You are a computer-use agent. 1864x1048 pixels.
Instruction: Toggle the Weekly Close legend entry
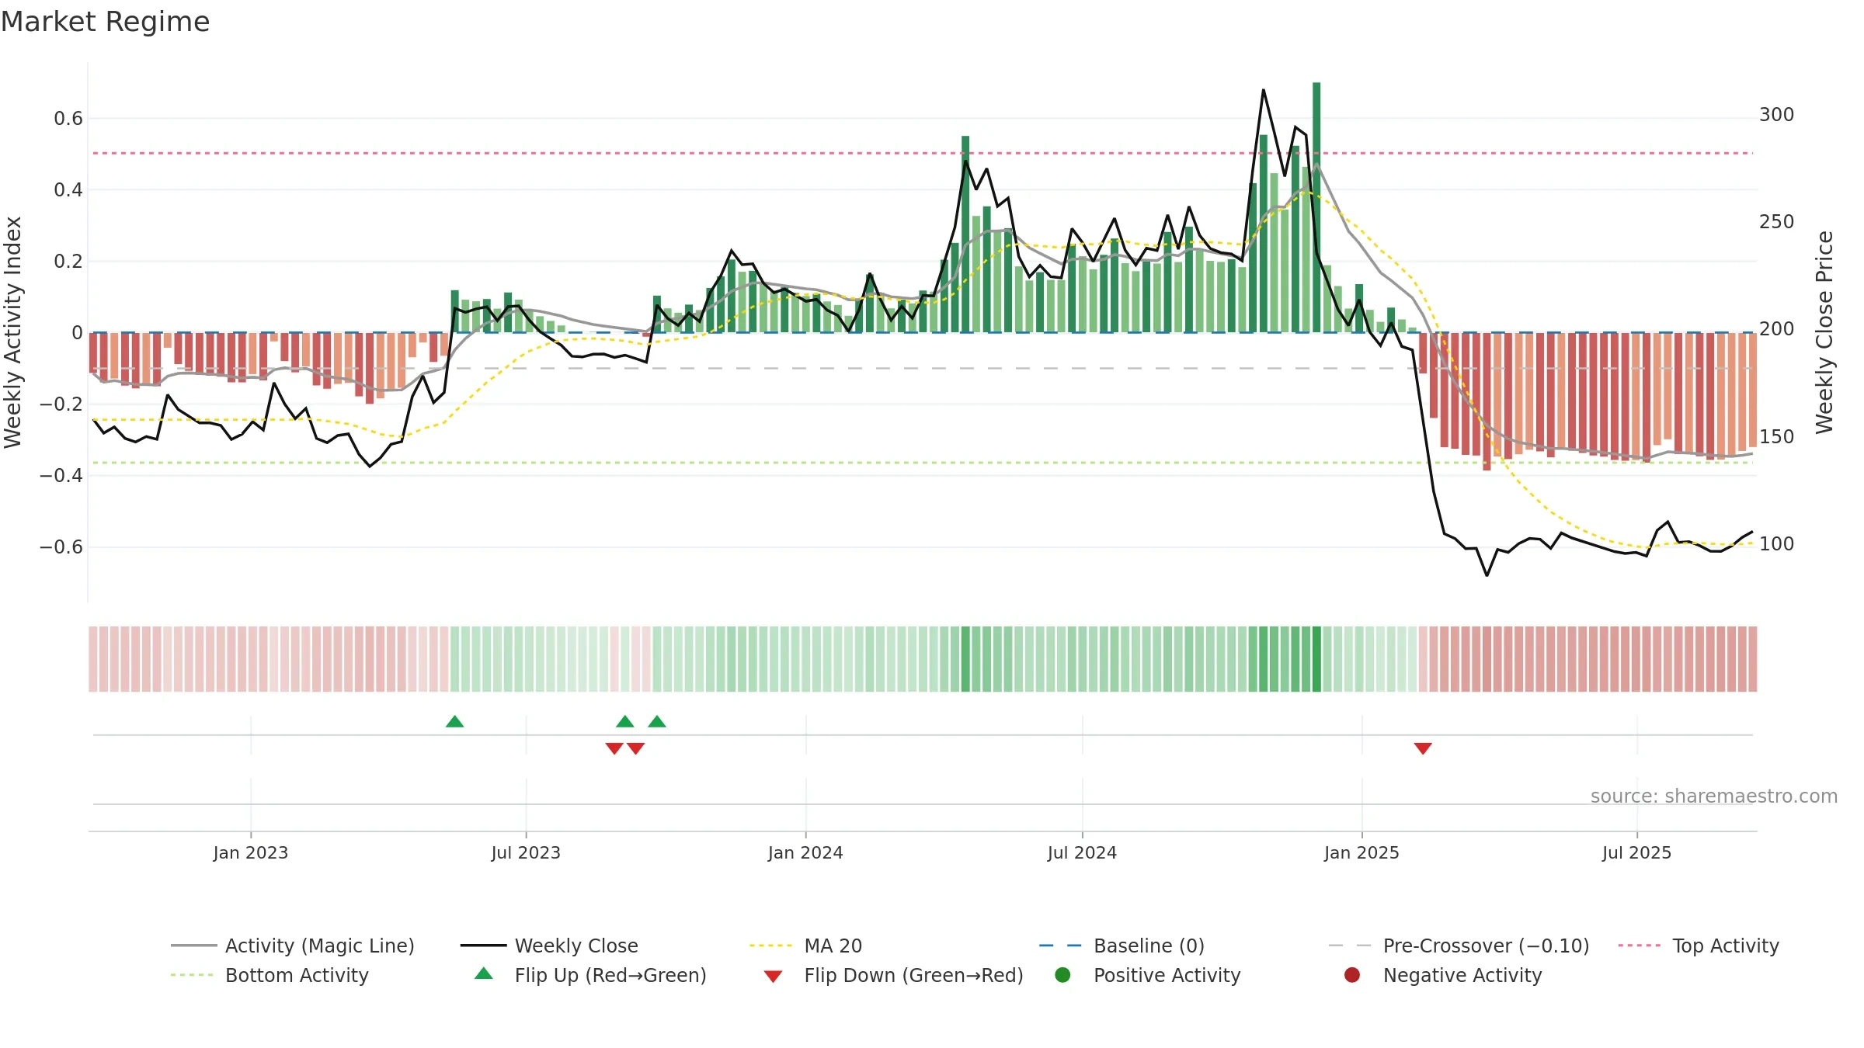click(549, 946)
